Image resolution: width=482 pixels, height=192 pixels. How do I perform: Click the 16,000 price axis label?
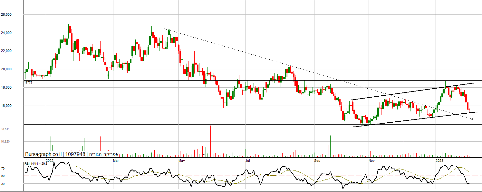6,106
